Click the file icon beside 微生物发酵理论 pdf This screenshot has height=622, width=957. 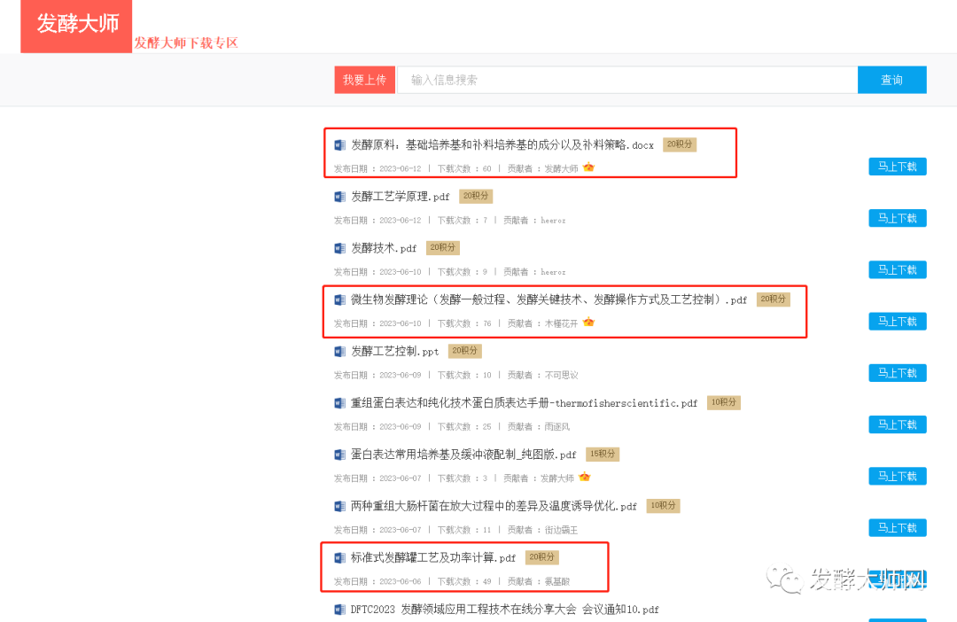pyautogui.click(x=339, y=300)
